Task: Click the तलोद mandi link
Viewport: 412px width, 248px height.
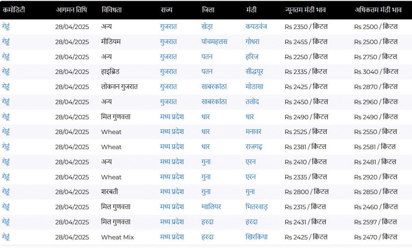Action: point(252,102)
